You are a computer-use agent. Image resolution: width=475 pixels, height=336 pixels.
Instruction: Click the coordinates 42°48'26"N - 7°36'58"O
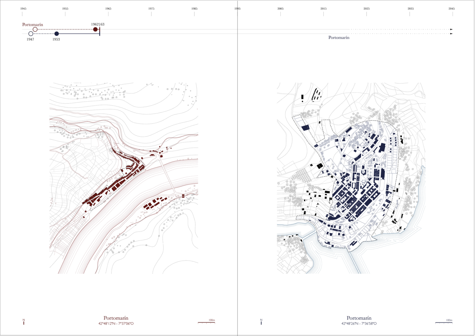tap(359, 324)
